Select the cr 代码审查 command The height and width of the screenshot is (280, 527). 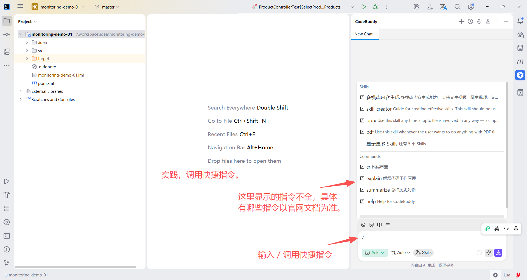point(431,167)
